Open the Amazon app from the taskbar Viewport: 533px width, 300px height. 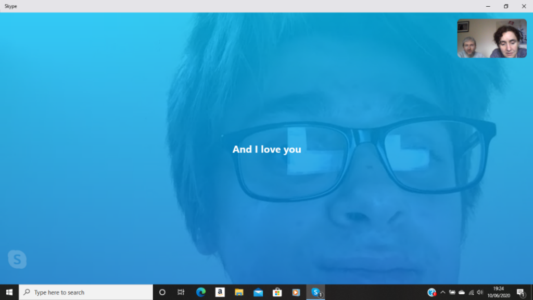pyautogui.click(x=220, y=292)
